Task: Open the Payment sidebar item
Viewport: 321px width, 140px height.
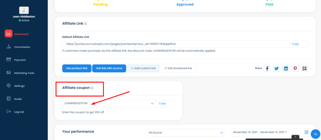Action: click(x=20, y=60)
